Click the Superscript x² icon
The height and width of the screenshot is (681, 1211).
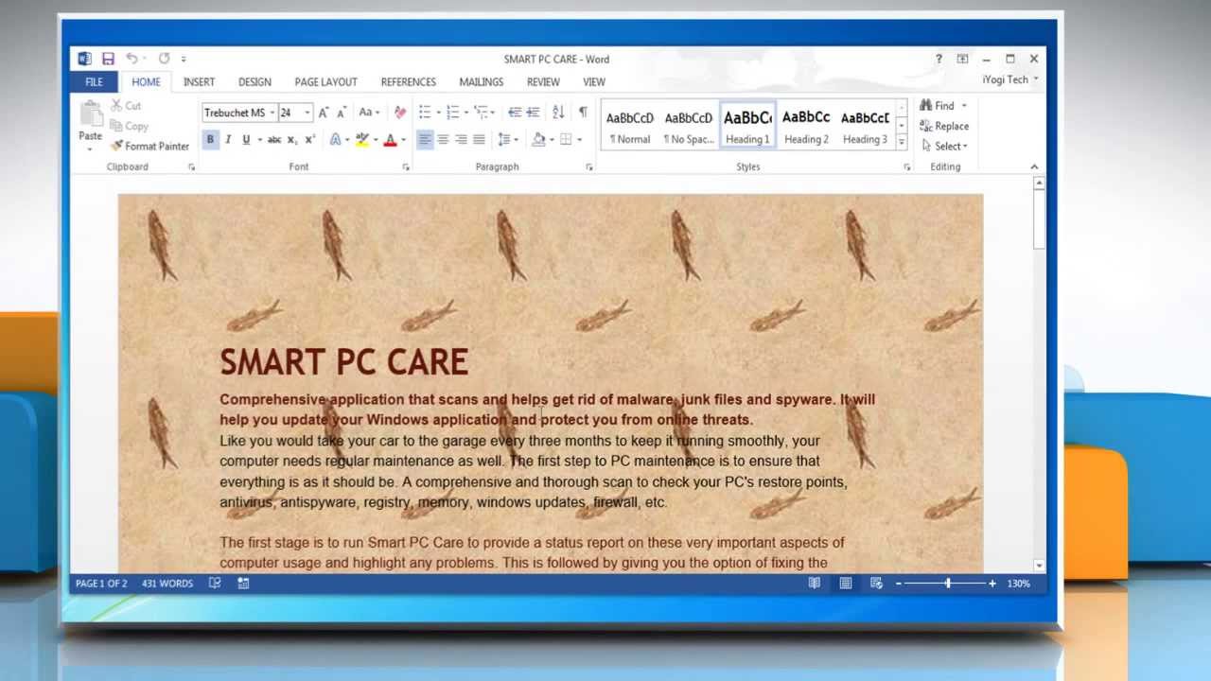click(x=309, y=140)
